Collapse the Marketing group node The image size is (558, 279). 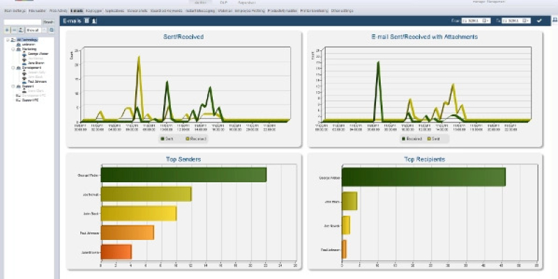(13, 49)
